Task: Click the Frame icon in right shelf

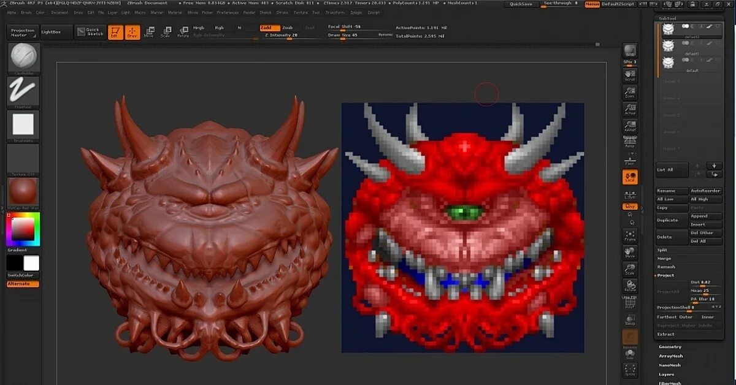Action: pos(630,235)
